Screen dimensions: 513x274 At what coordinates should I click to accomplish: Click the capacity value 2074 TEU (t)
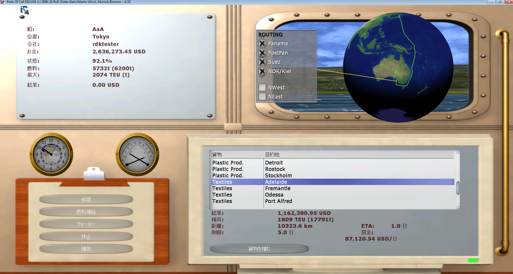[x=111, y=75]
